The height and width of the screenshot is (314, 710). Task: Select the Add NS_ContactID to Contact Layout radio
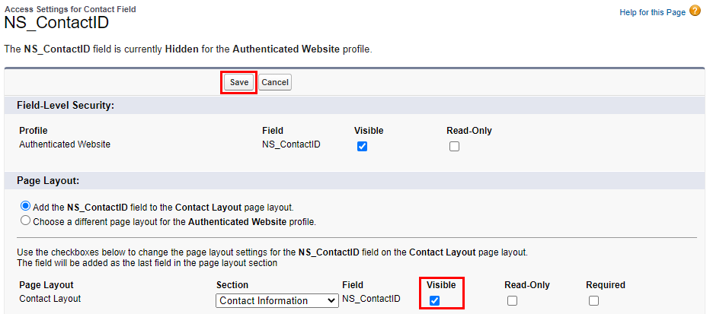pyautogui.click(x=26, y=207)
